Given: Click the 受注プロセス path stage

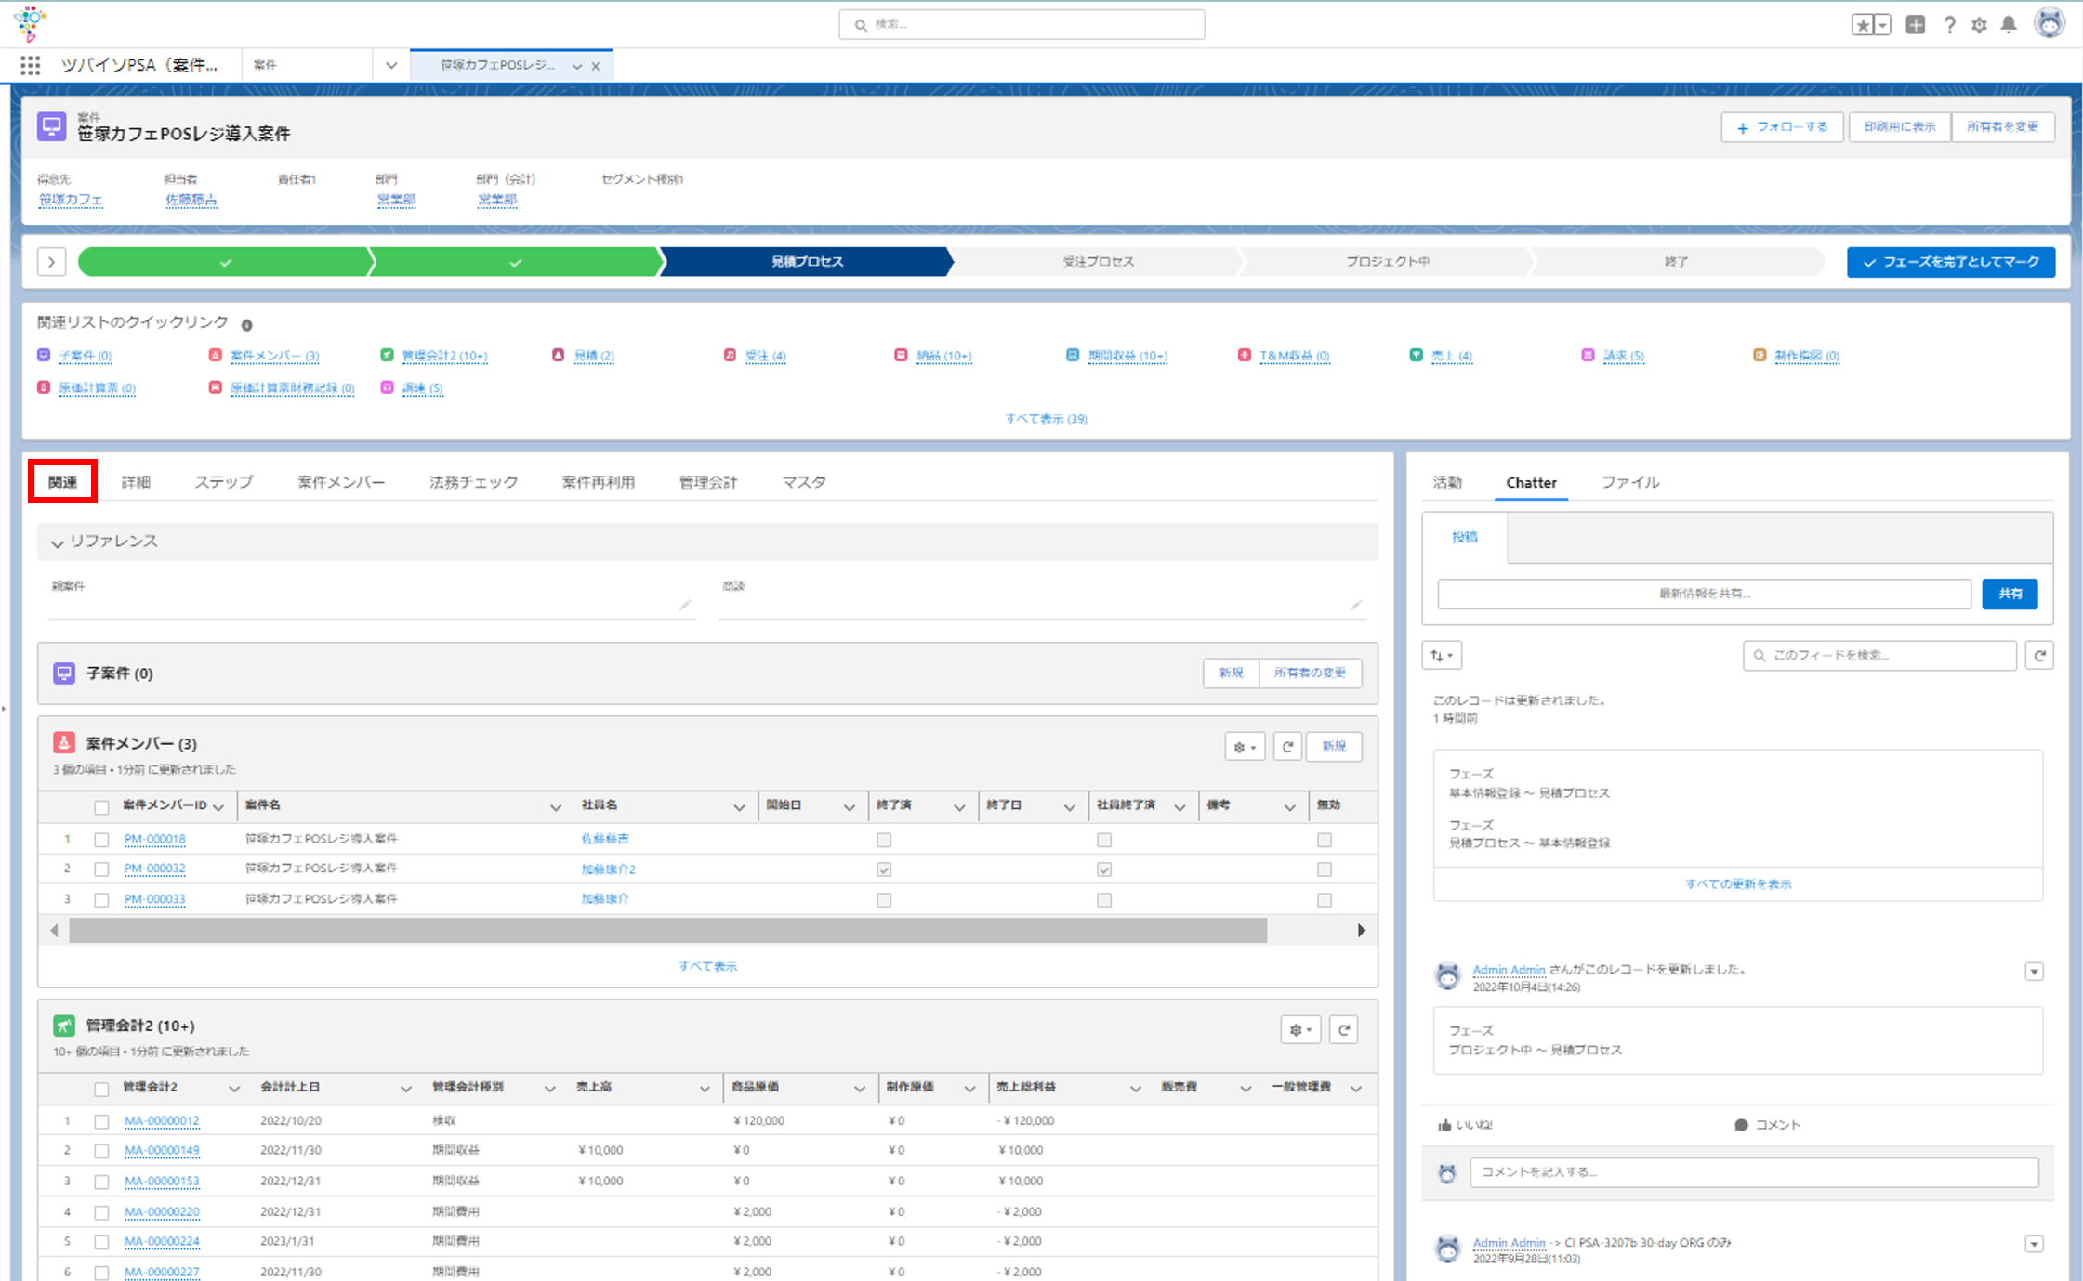Looking at the screenshot, I should tap(1098, 262).
